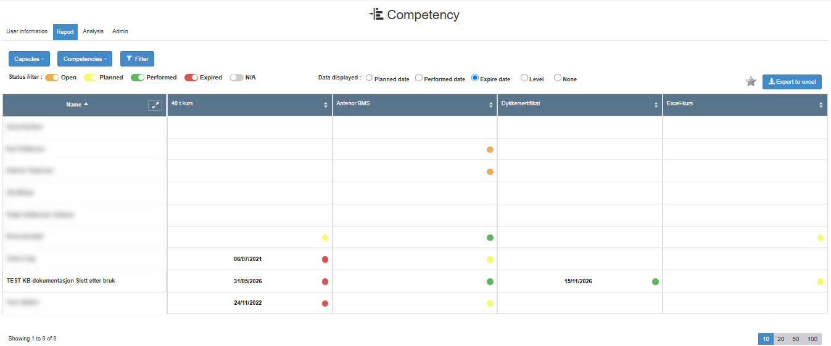Toggle the N/A status filter
The width and height of the screenshot is (831, 346).
(x=236, y=78)
